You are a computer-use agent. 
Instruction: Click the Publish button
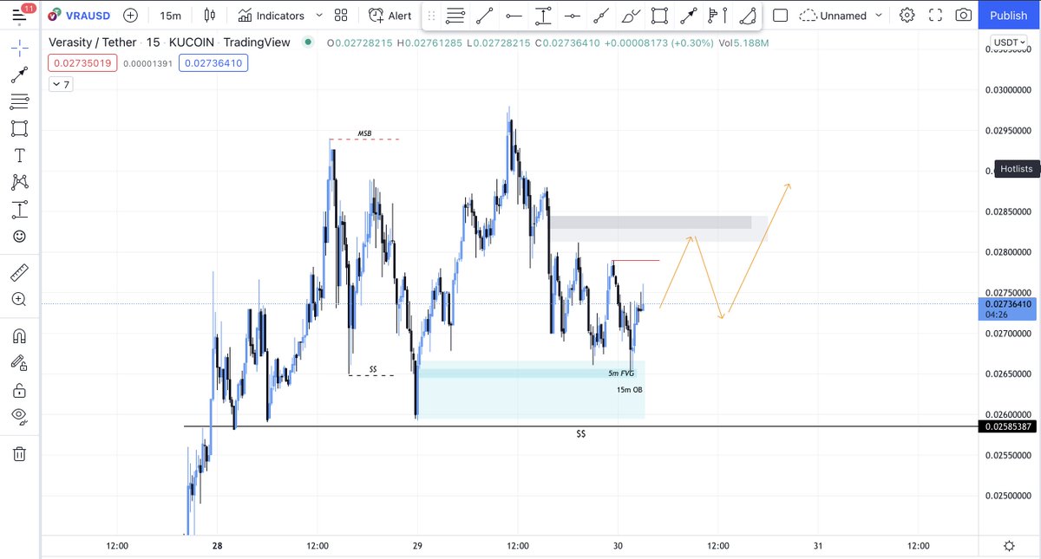[x=1008, y=15]
